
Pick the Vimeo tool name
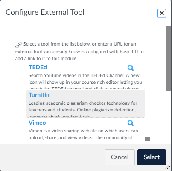pyautogui.click(x=37, y=123)
